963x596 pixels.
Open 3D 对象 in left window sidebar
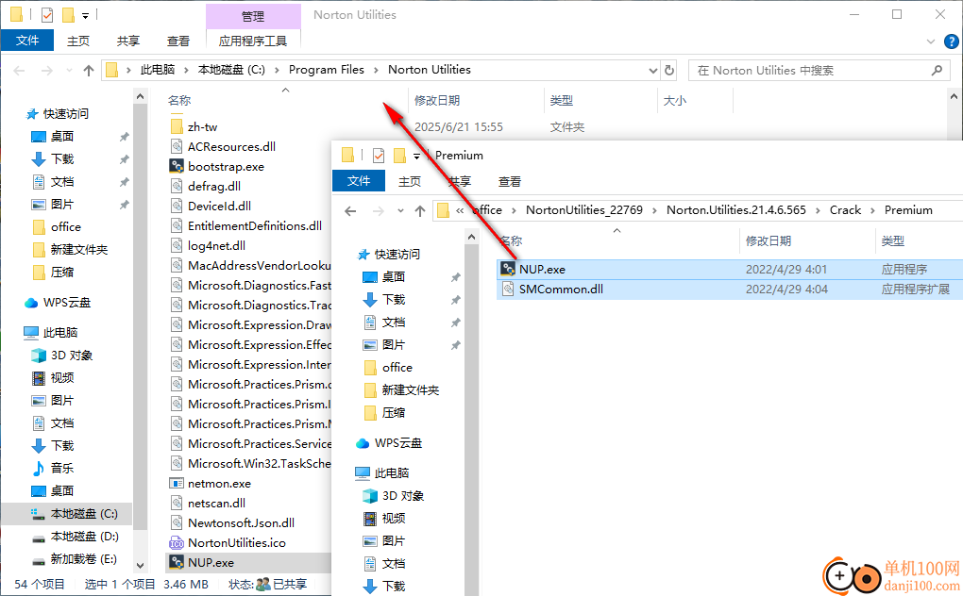71,355
